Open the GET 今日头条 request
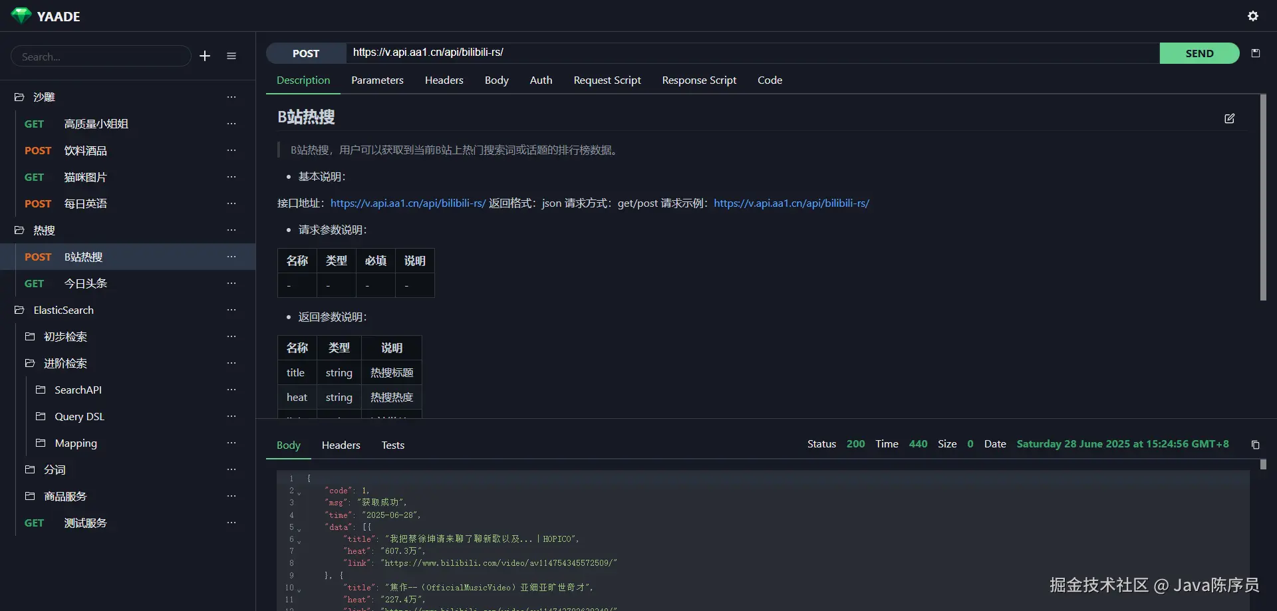The width and height of the screenshot is (1277, 611). click(x=128, y=283)
